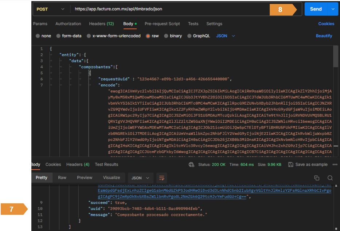
Task: Choose the binary body option
Action: (x=166, y=36)
